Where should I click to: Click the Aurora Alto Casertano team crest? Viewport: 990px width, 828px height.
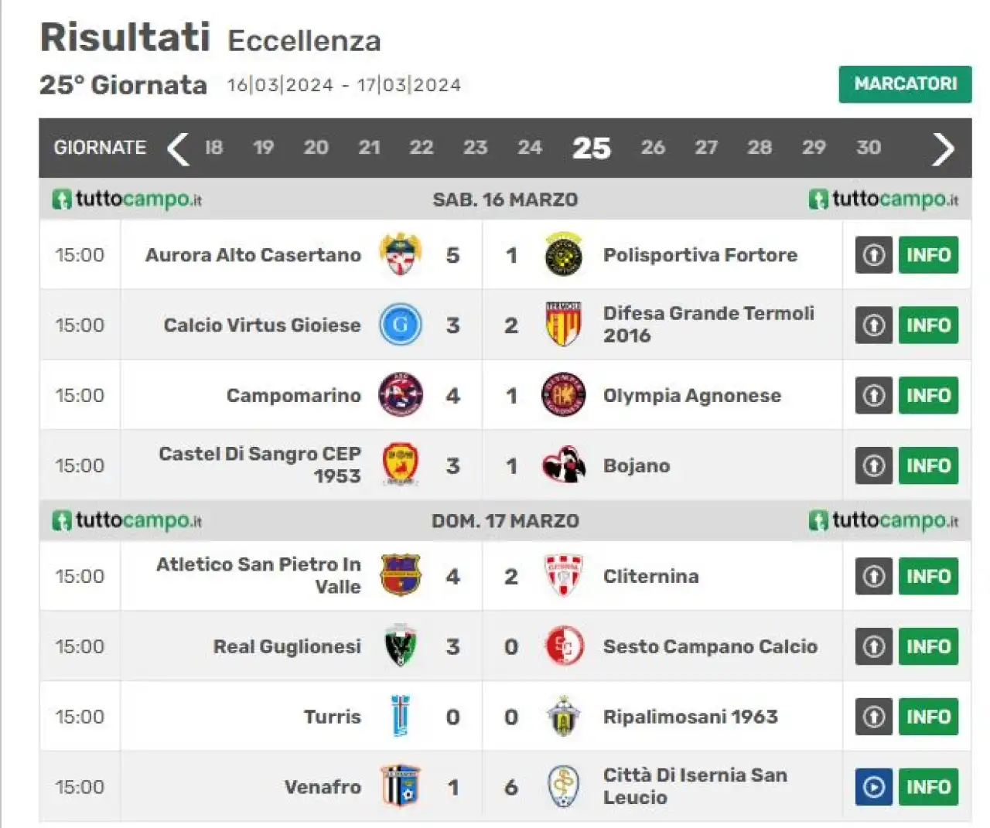401,254
